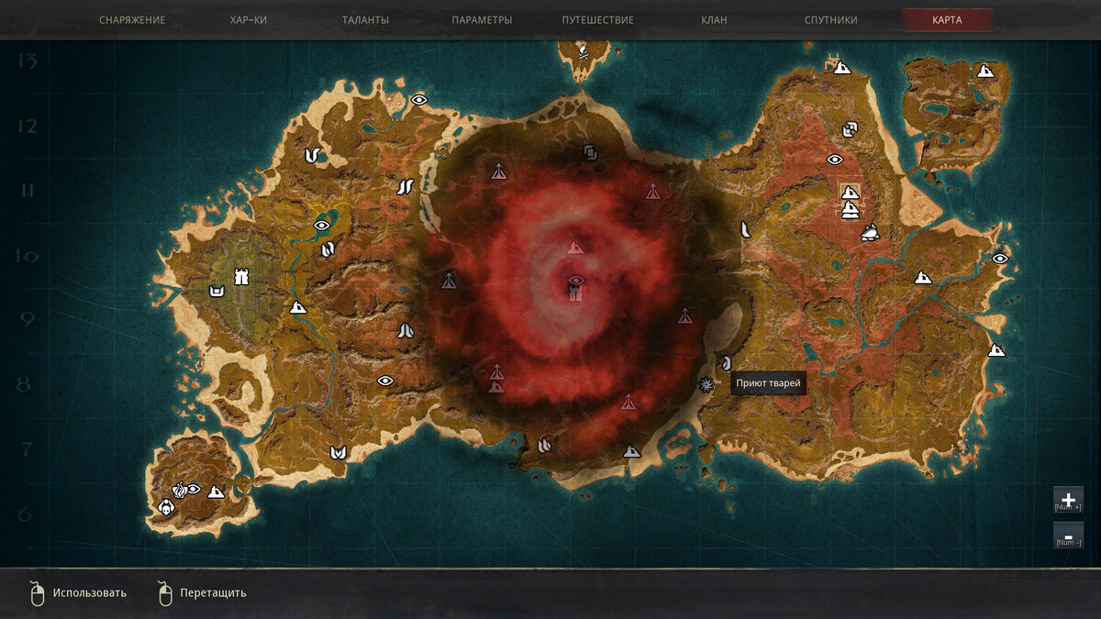This screenshot has width=1101, height=619.
Task: Switch to the СПУТНИКИ tab
Action: point(831,20)
